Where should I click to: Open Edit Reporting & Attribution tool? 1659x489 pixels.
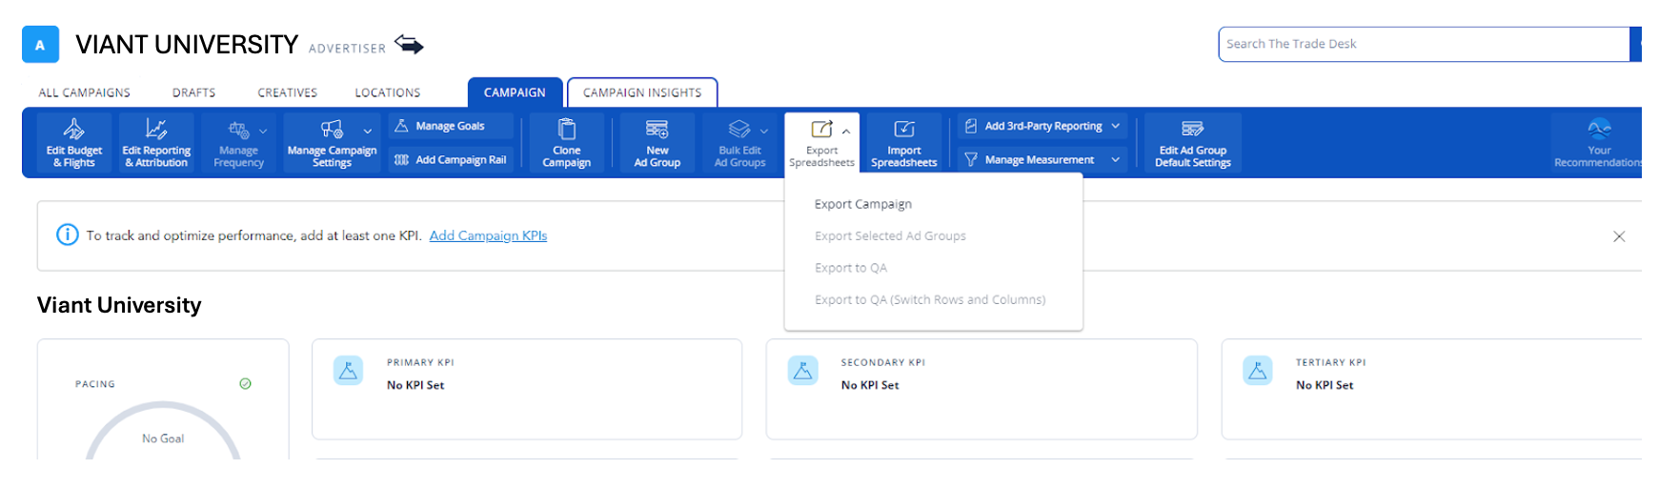pyautogui.click(x=156, y=143)
